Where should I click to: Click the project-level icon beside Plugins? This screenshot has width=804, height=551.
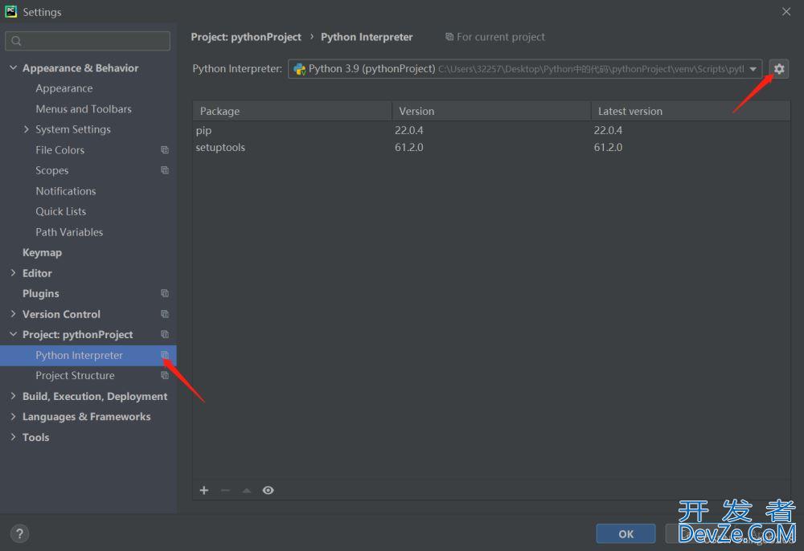pyautogui.click(x=165, y=293)
